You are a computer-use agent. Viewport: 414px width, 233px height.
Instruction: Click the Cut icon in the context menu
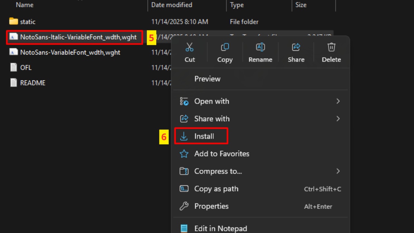coord(190,47)
